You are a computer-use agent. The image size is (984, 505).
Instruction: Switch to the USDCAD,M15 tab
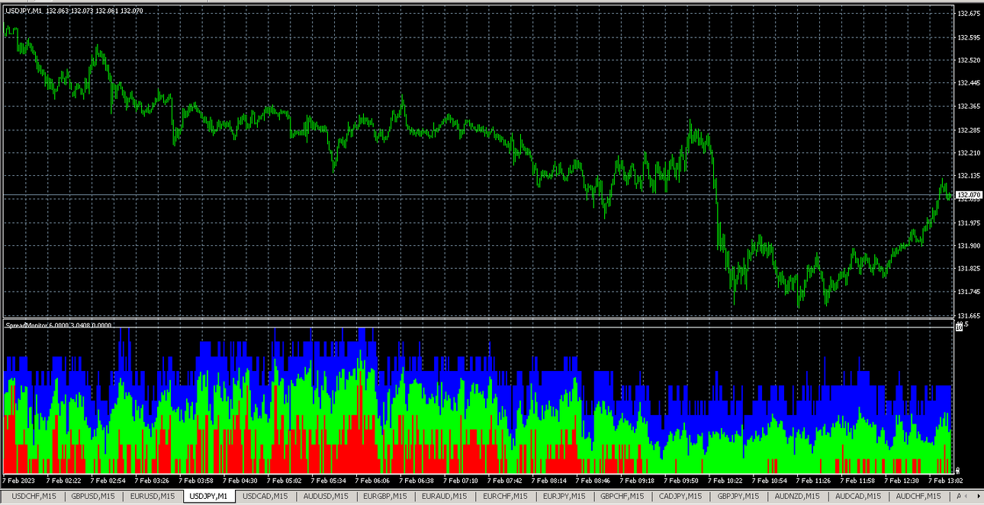(265, 497)
